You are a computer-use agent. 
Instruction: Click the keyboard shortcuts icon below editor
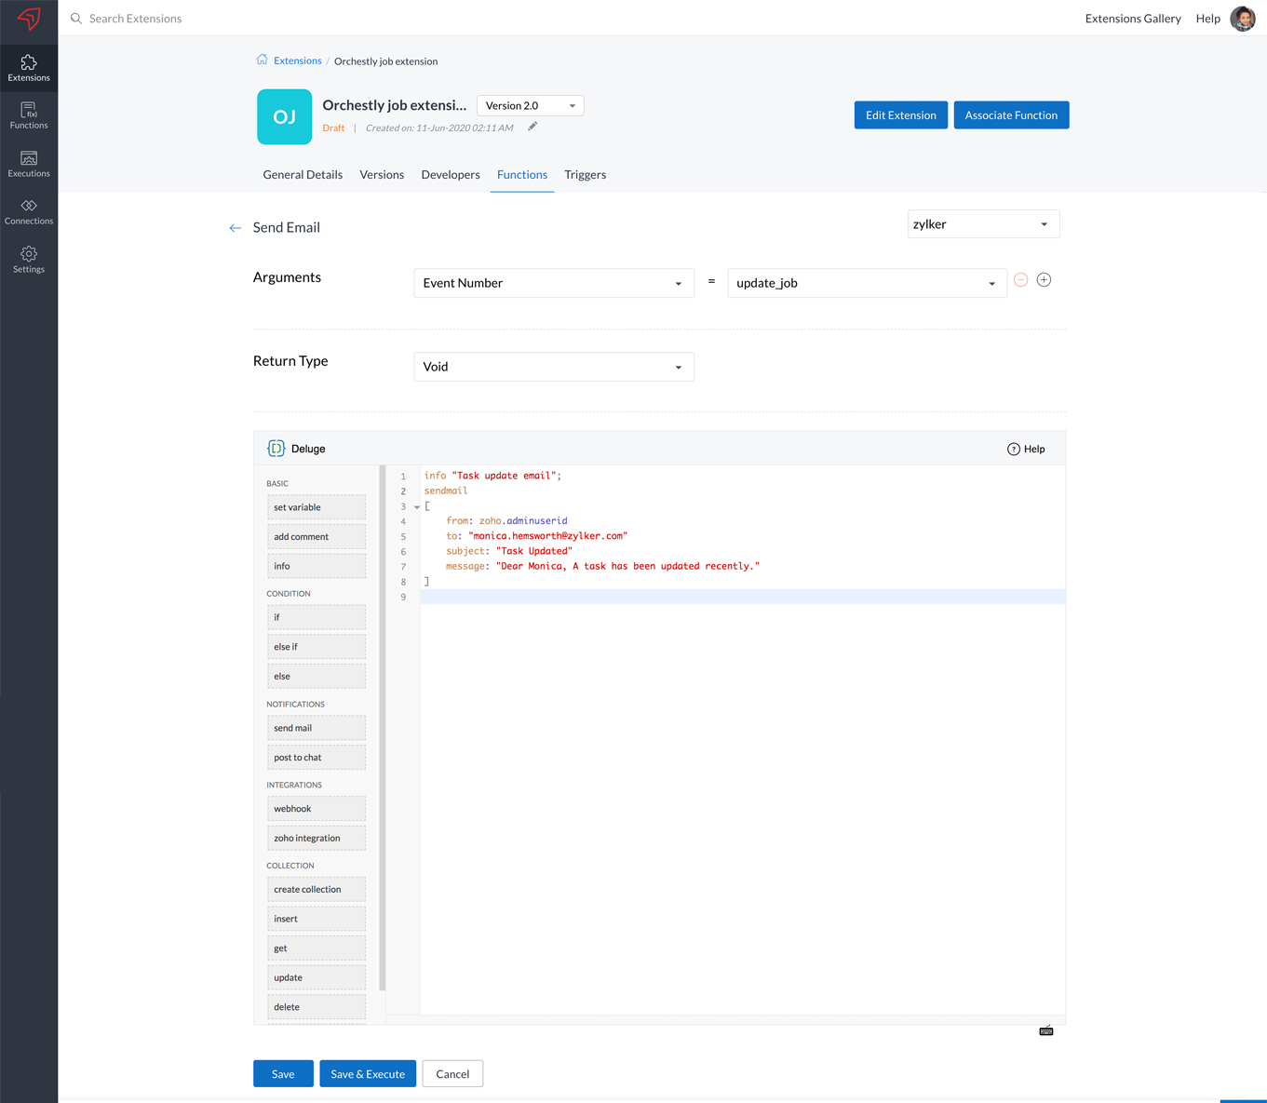[x=1046, y=1030]
